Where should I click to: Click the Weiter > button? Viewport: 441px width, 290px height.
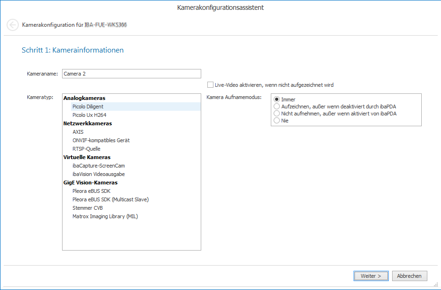point(371,276)
